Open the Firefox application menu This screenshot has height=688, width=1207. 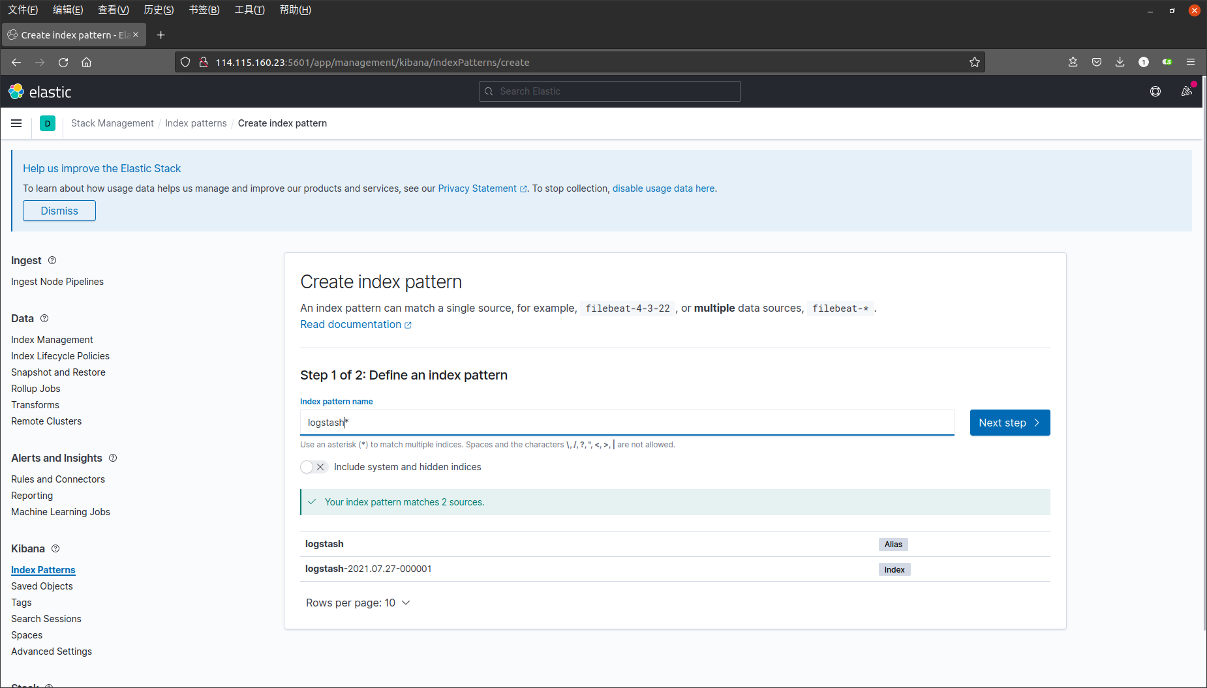point(1191,63)
